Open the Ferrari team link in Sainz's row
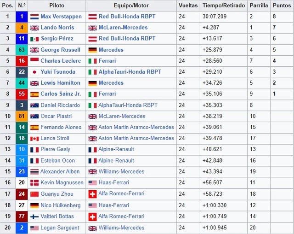 point(107,94)
